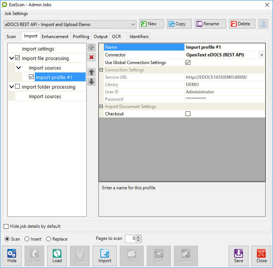Click the Delete job button
Screen dimensions: 273x268
point(242,24)
